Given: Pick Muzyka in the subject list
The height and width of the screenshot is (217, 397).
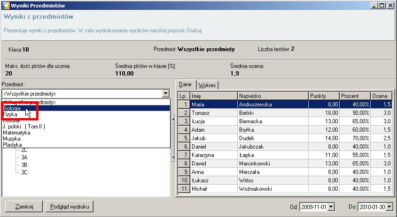Looking at the screenshot, I should click(86, 139).
